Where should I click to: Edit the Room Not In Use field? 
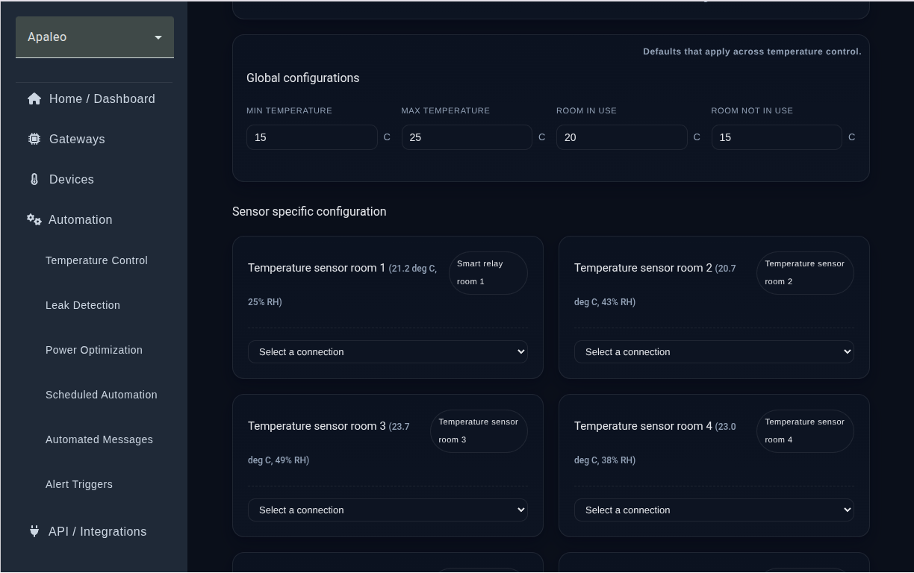[777, 137]
